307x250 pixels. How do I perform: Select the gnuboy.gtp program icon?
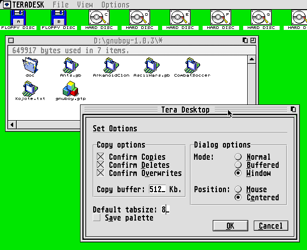[68, 88]
